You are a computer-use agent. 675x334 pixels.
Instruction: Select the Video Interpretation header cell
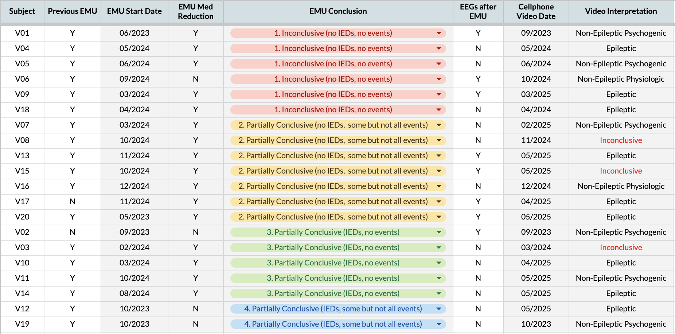point(621,11)
